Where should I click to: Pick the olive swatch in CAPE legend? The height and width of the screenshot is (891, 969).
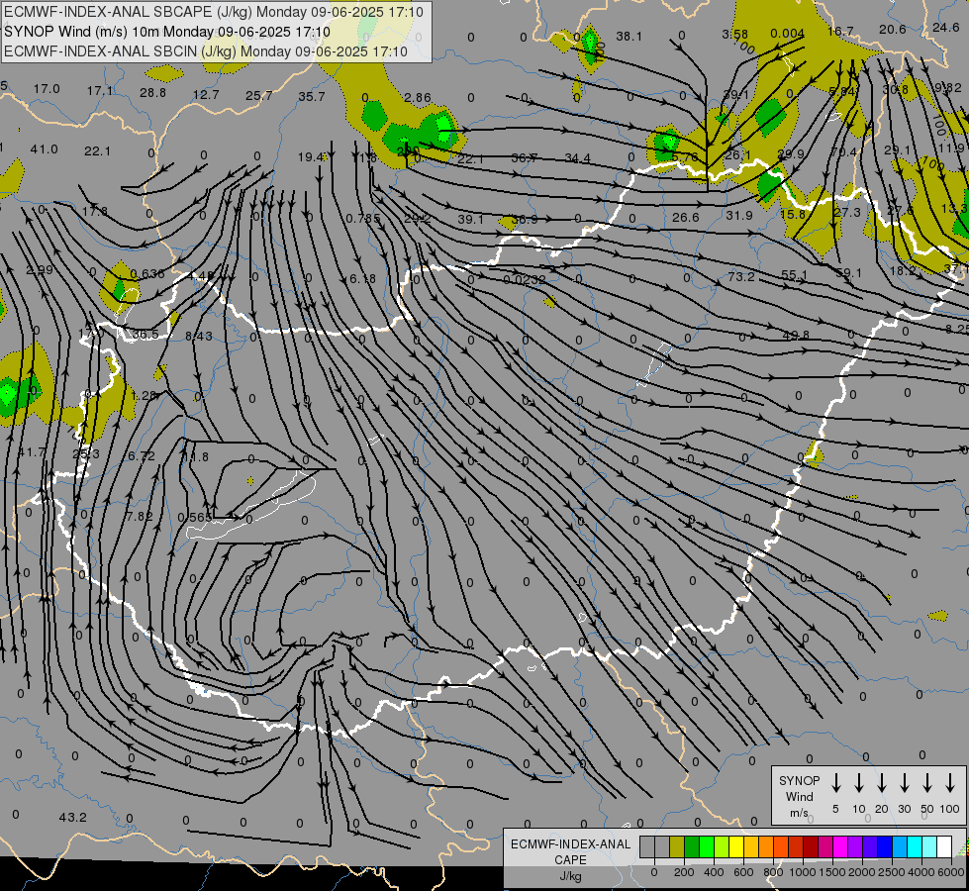[677, 847]
